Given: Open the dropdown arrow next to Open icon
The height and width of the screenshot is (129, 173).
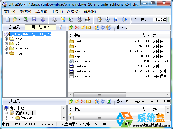Looking at the screenshot, I should coord(20,19).
